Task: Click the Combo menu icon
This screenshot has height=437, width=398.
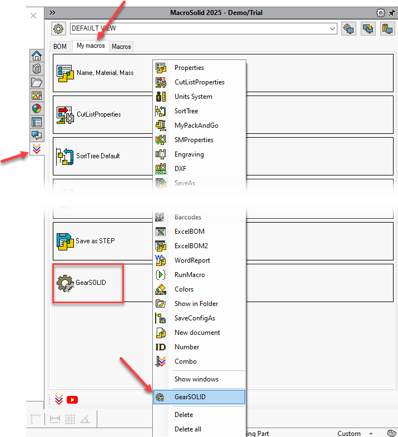Action: point(161,361)
